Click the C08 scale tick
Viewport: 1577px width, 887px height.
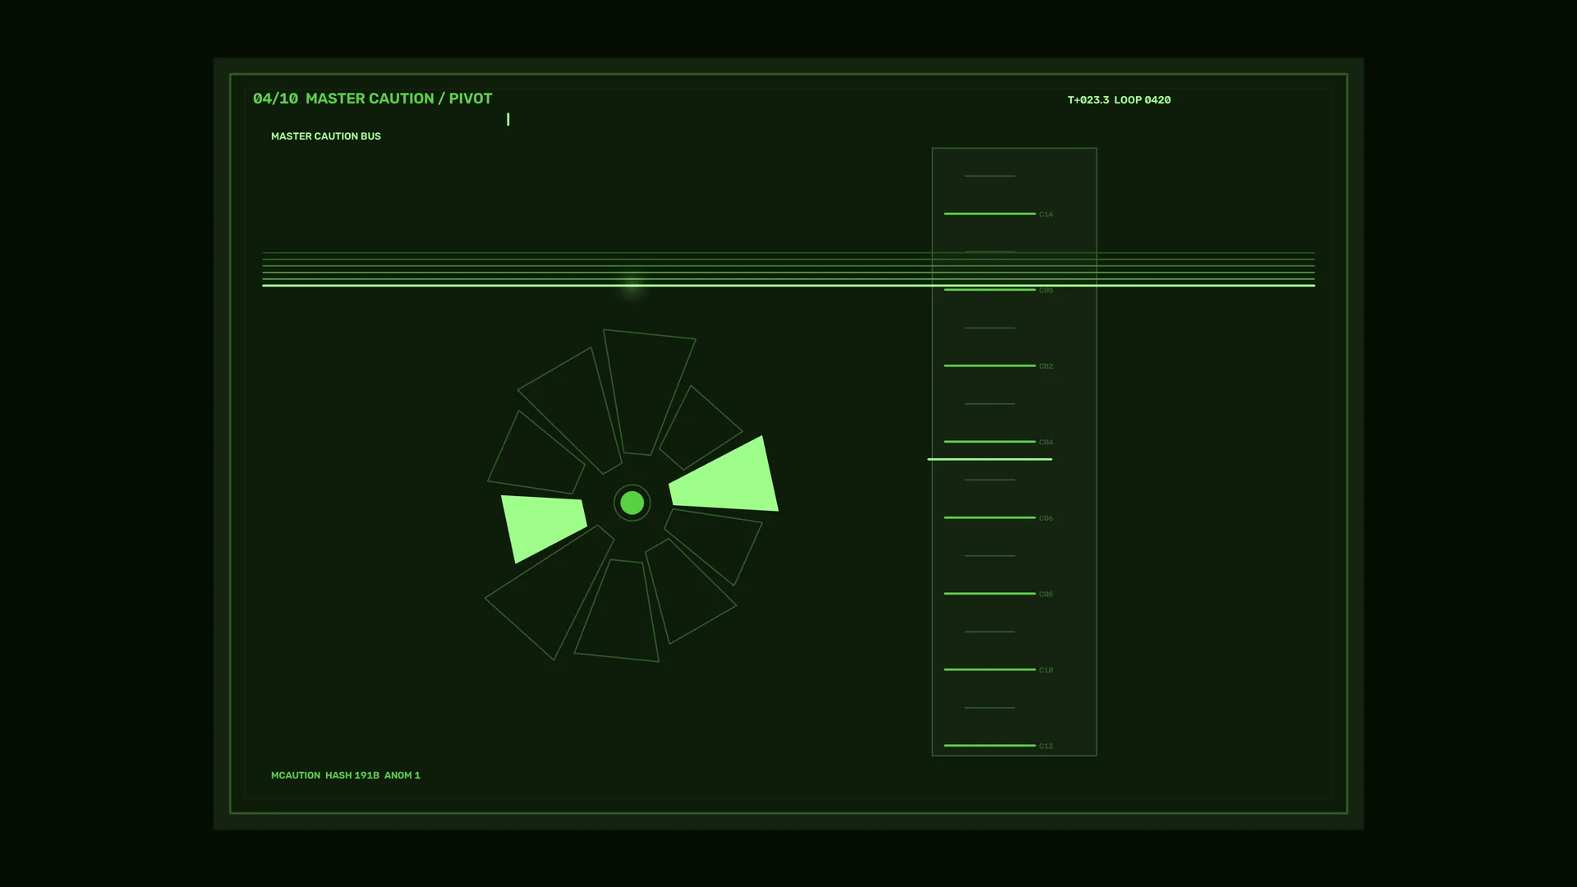[990, 594]
